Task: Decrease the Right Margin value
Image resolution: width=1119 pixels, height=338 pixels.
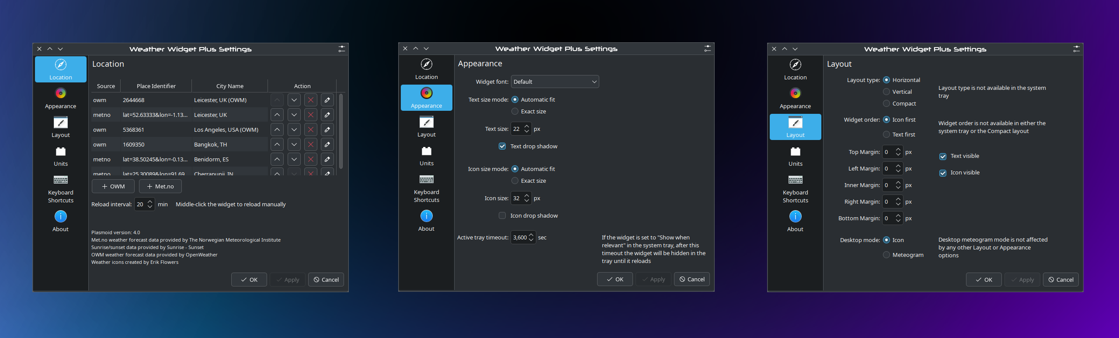Action: point(898,205)
